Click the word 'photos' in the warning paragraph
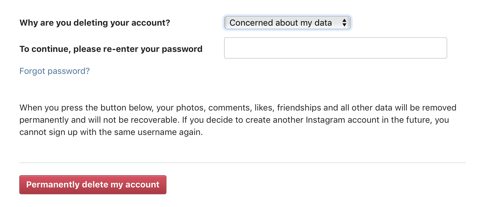Screen dimensions: 480x207 (193, 108)
